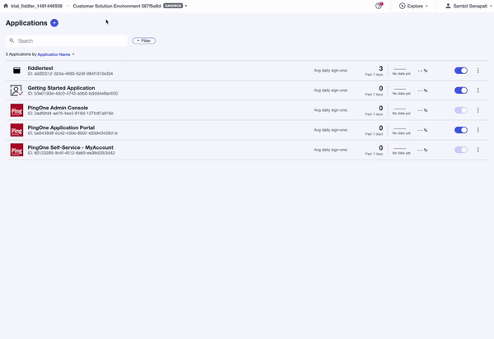Toggle the PingOne Admin Console switch

tap(461, 110)
